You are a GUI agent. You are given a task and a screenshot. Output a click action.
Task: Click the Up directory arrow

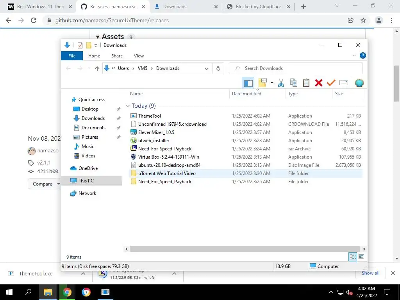point(97,68)
